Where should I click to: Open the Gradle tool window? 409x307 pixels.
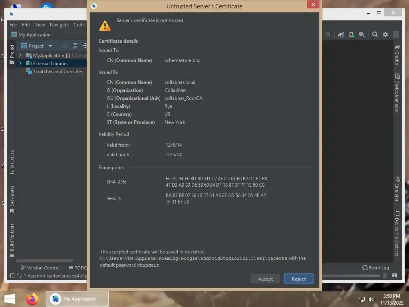click(x=397, y=55)
